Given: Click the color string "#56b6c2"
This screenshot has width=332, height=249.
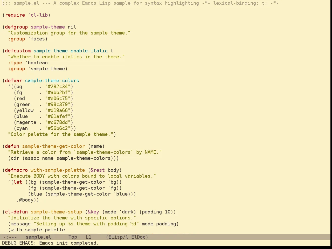Looking at the screenshot, I should (x=58, y=128).
